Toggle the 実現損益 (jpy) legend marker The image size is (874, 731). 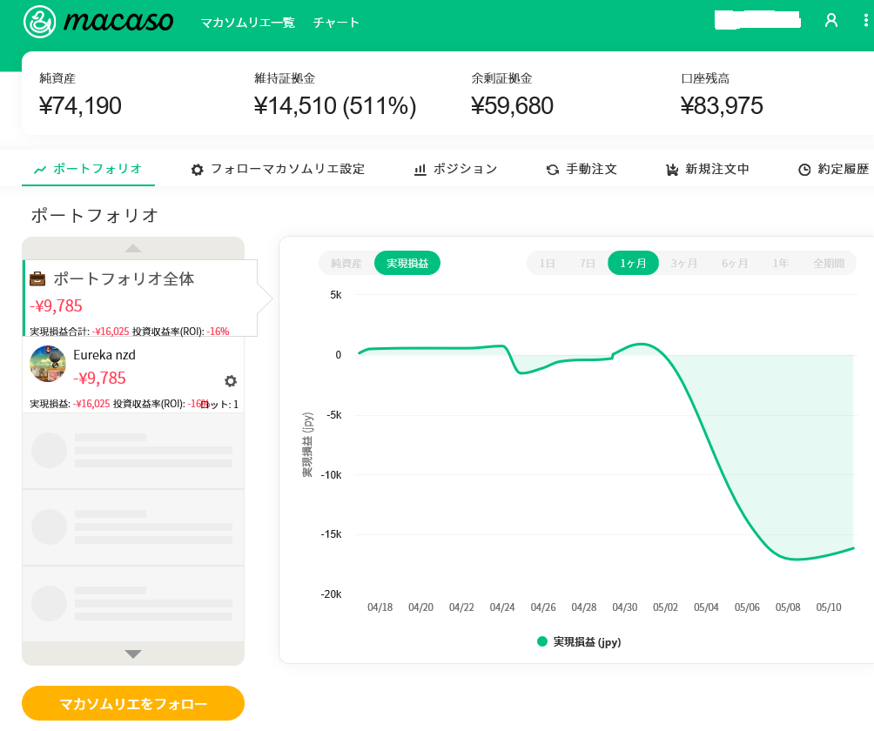click(x=542, y=642)
